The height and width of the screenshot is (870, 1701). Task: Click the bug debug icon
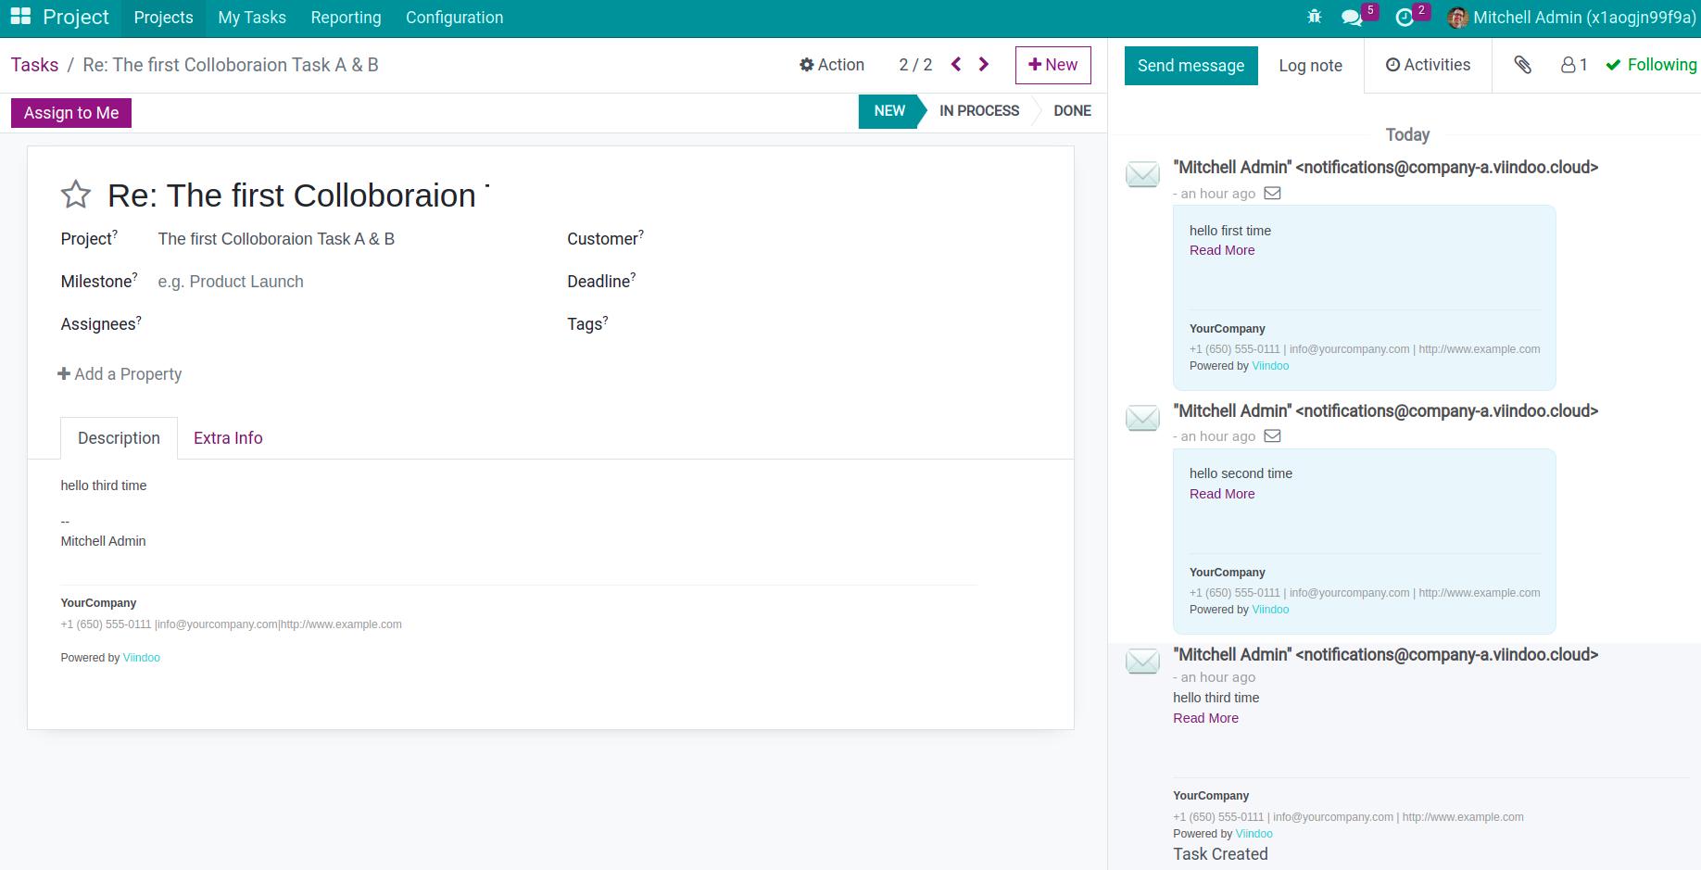click(x=1314, y=17)
